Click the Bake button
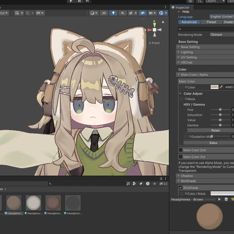Image resolution: width=234 pixels, height=234 pixels. point(209,143)
